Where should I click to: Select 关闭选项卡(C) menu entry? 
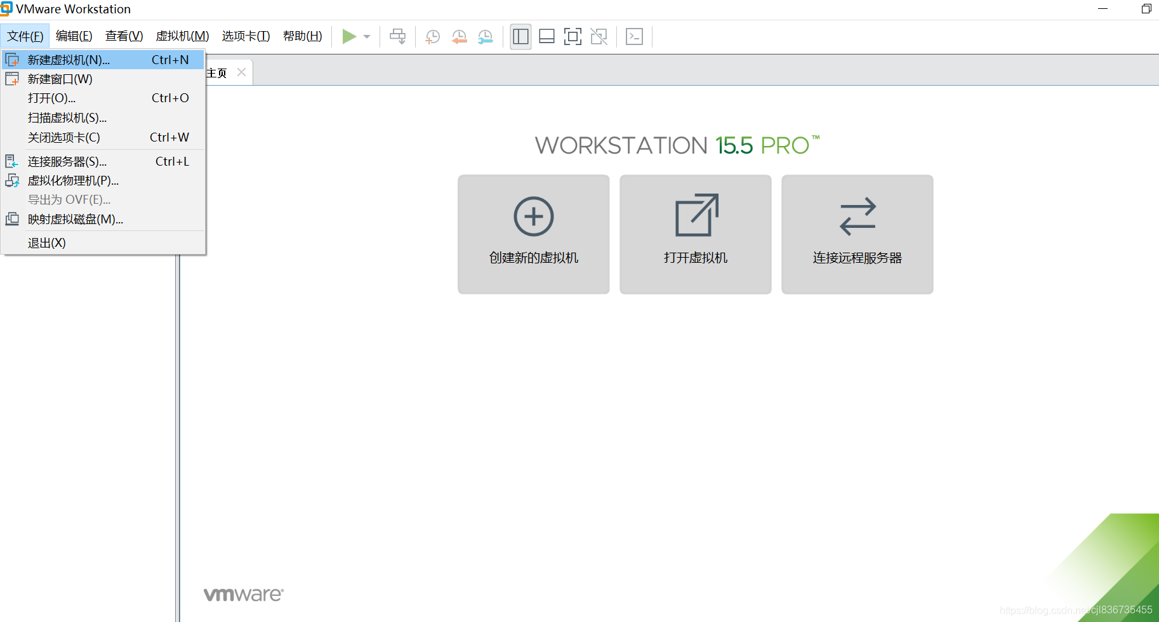click(103, 137)
